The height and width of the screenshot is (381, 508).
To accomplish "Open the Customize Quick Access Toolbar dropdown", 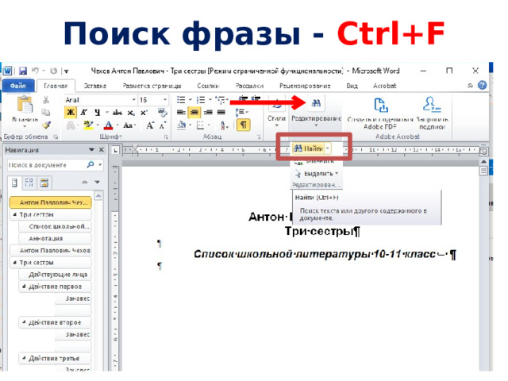I will [x=66, y=71].
